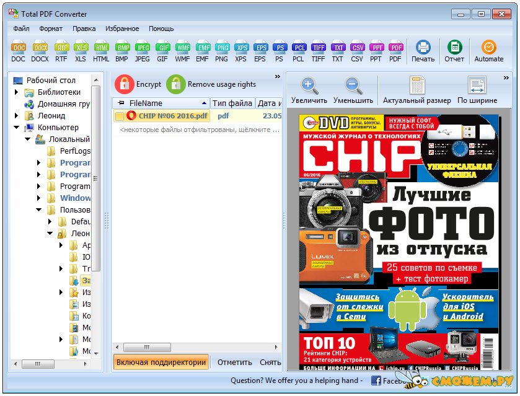Convert to GIF format
520x396 pixels.
[162, 51]
